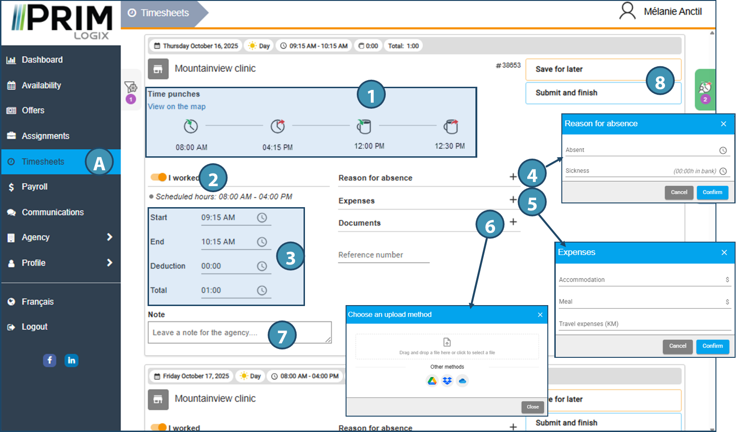Click the OneDrive cloud upload icon
Screen dimensions: 736x432
pos(462,381)
